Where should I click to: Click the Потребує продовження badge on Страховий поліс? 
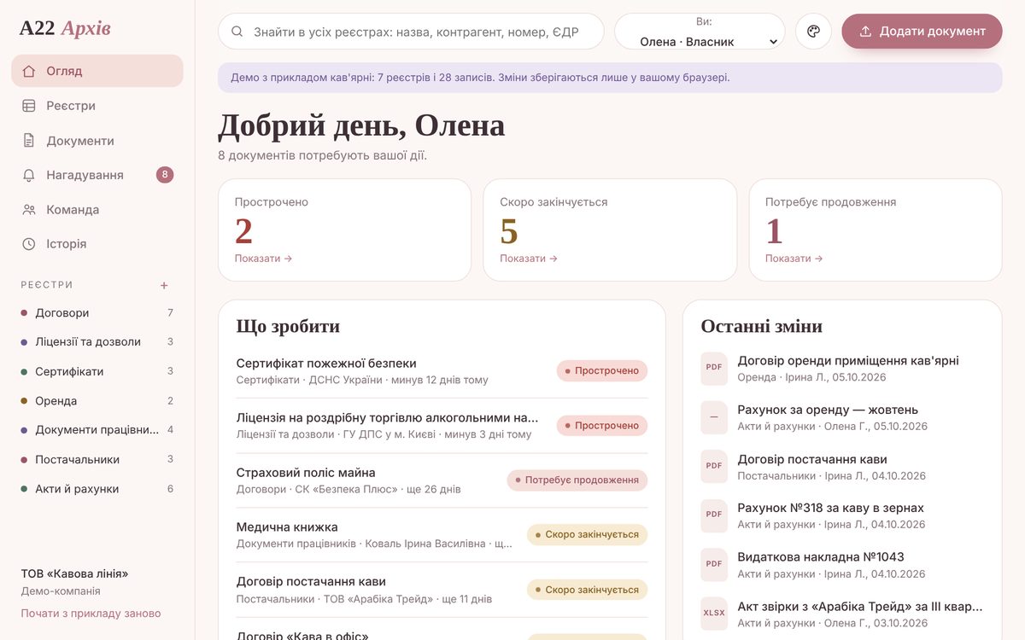click(577, 480)
